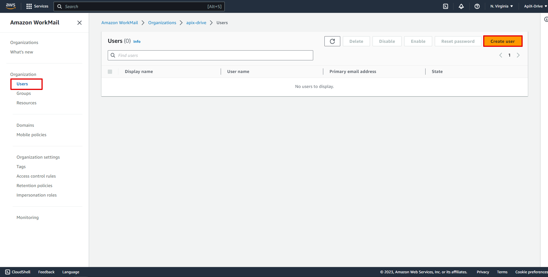This screenshot has width=548, height=277.
Task: Open Impersonation roles in the sidebar
Action: pos(37,195)
